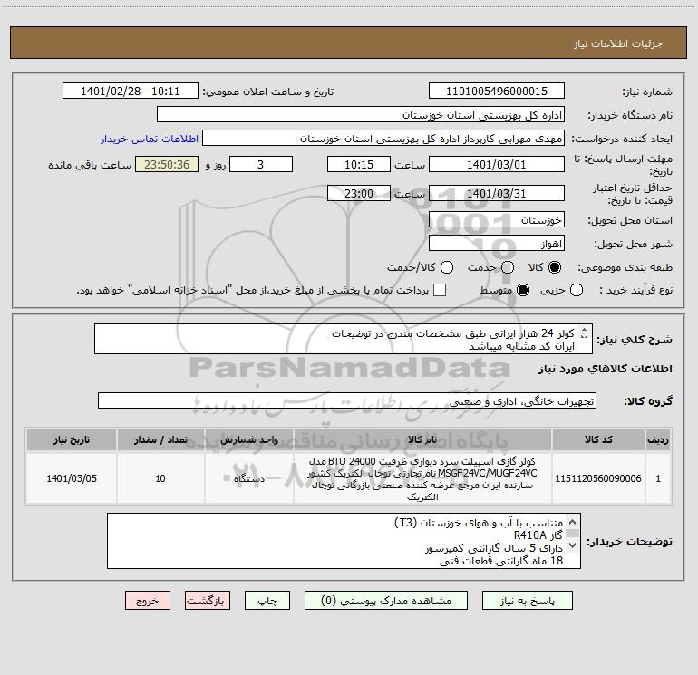Click the شرح کلی نیاز text area
The width and height of the screenshot is (698, 675).
(x=344, y=339)
